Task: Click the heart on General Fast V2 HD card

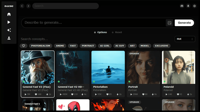Action: [x=72, y=94]
